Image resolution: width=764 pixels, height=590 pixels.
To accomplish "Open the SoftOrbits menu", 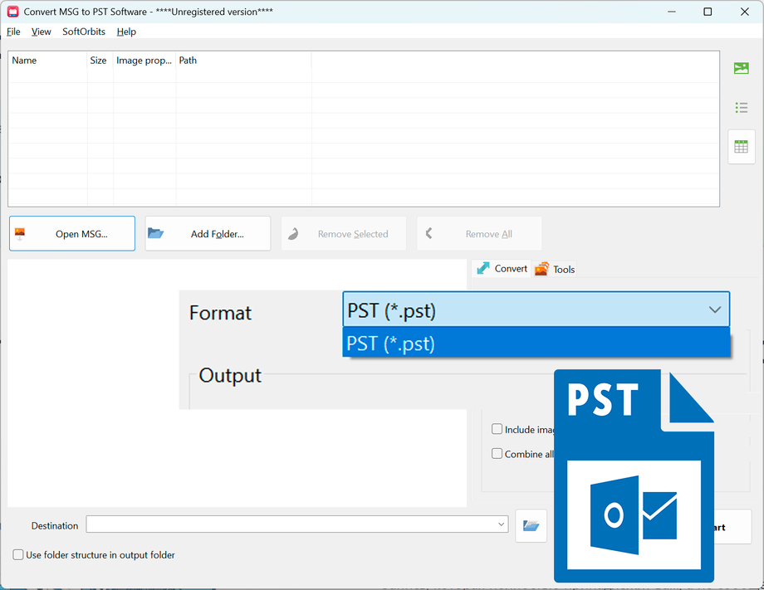I will [84, 32].
